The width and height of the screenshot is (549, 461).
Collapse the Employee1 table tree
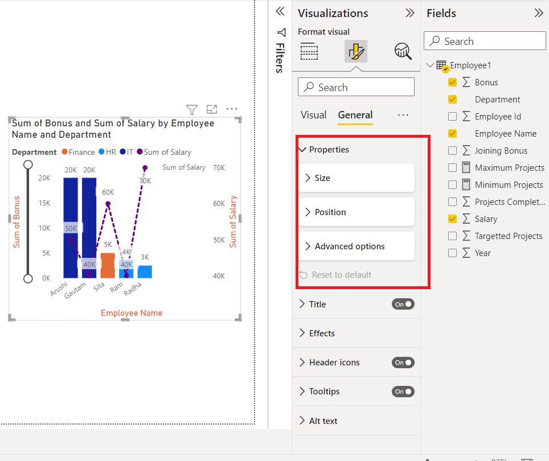pos(431,65)
